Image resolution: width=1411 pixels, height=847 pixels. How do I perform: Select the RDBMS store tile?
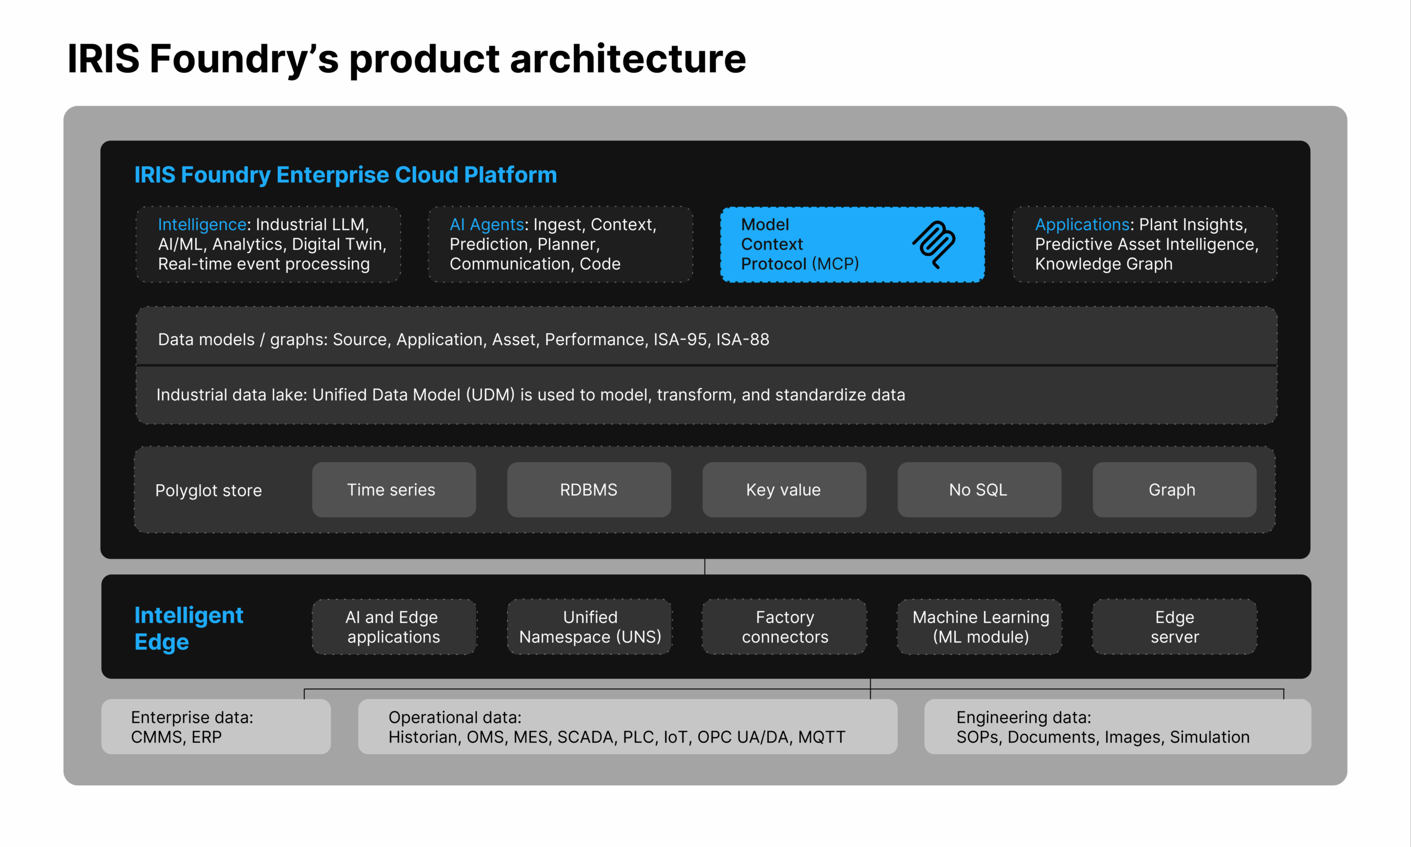[x=589, y=490]
